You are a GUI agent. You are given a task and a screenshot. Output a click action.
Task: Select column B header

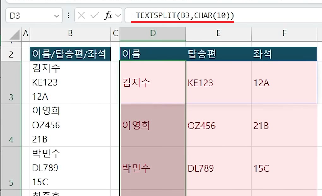click(70, 33)
